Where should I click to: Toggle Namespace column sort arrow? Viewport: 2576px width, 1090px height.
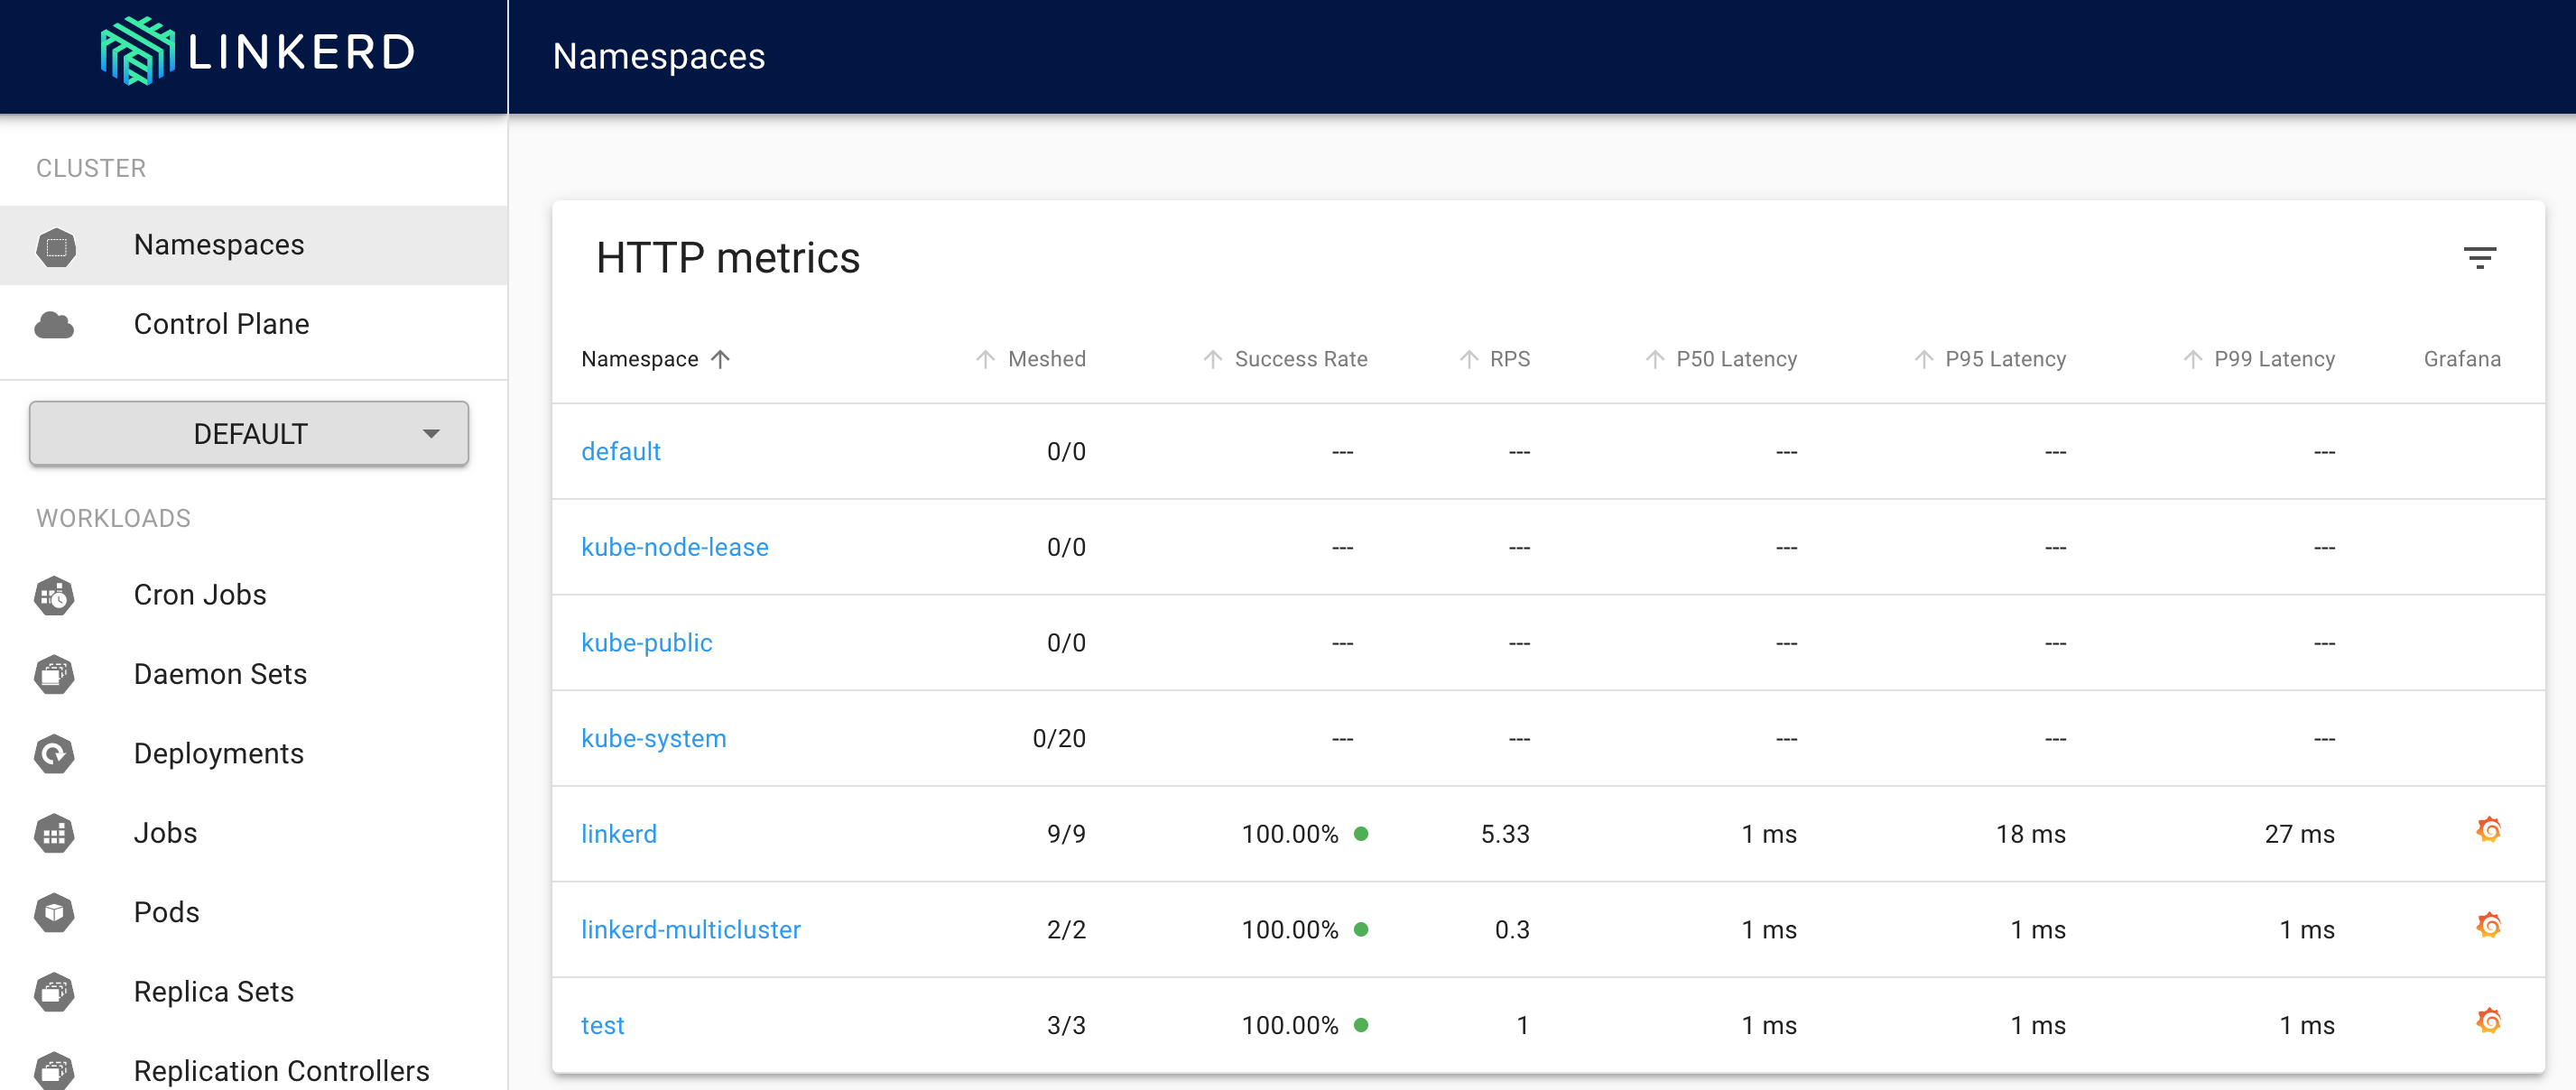click(721, 359)
